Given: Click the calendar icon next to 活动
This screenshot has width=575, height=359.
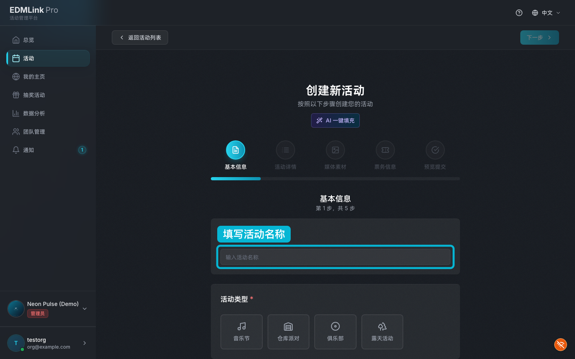Looking at the screenshot, I should point(16,58).
